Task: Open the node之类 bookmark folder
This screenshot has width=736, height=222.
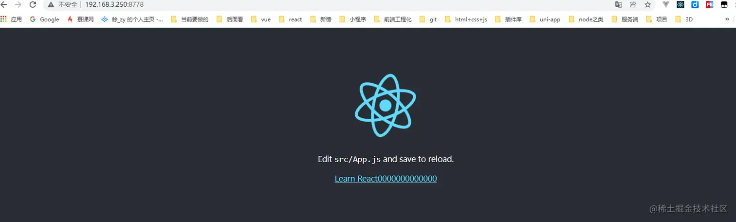Action: [x=586, y=19]
